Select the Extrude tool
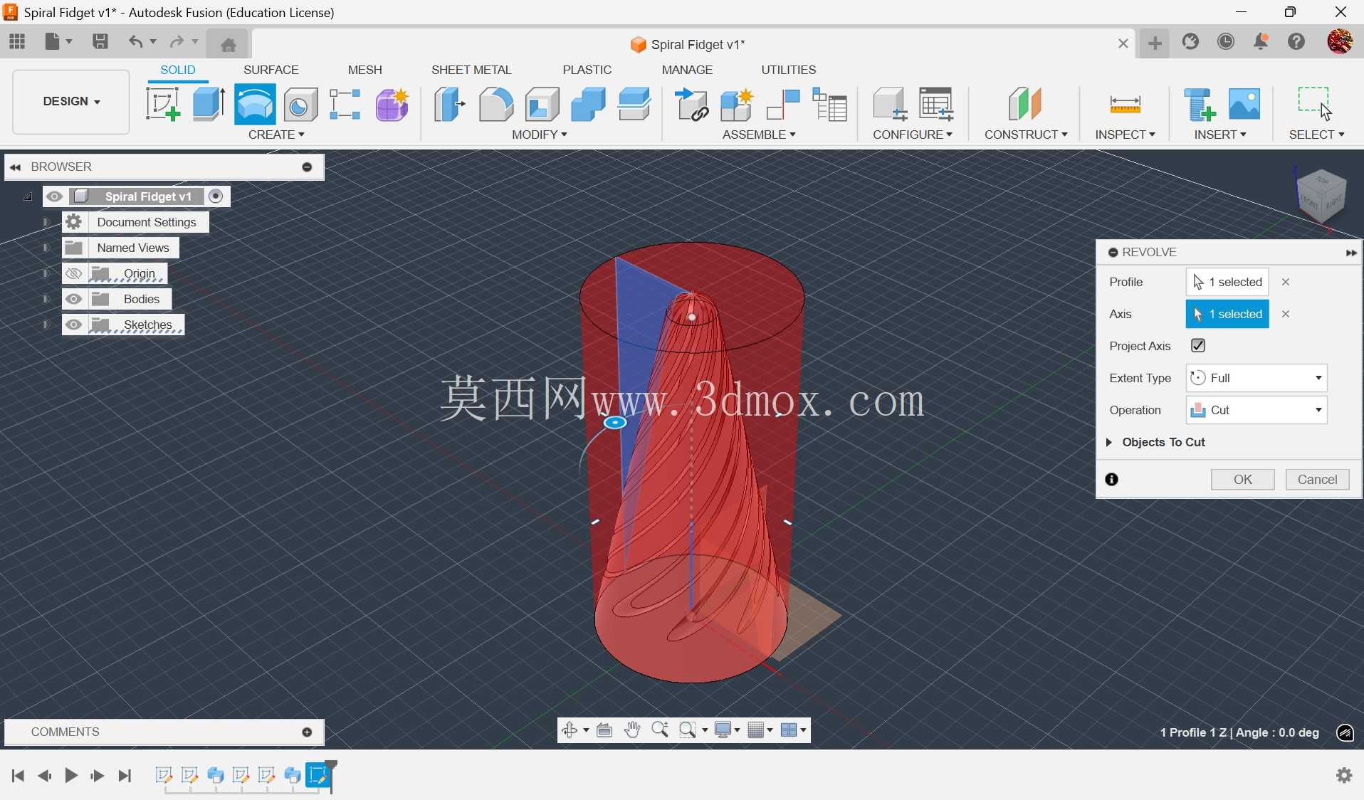 pos(209,105)
